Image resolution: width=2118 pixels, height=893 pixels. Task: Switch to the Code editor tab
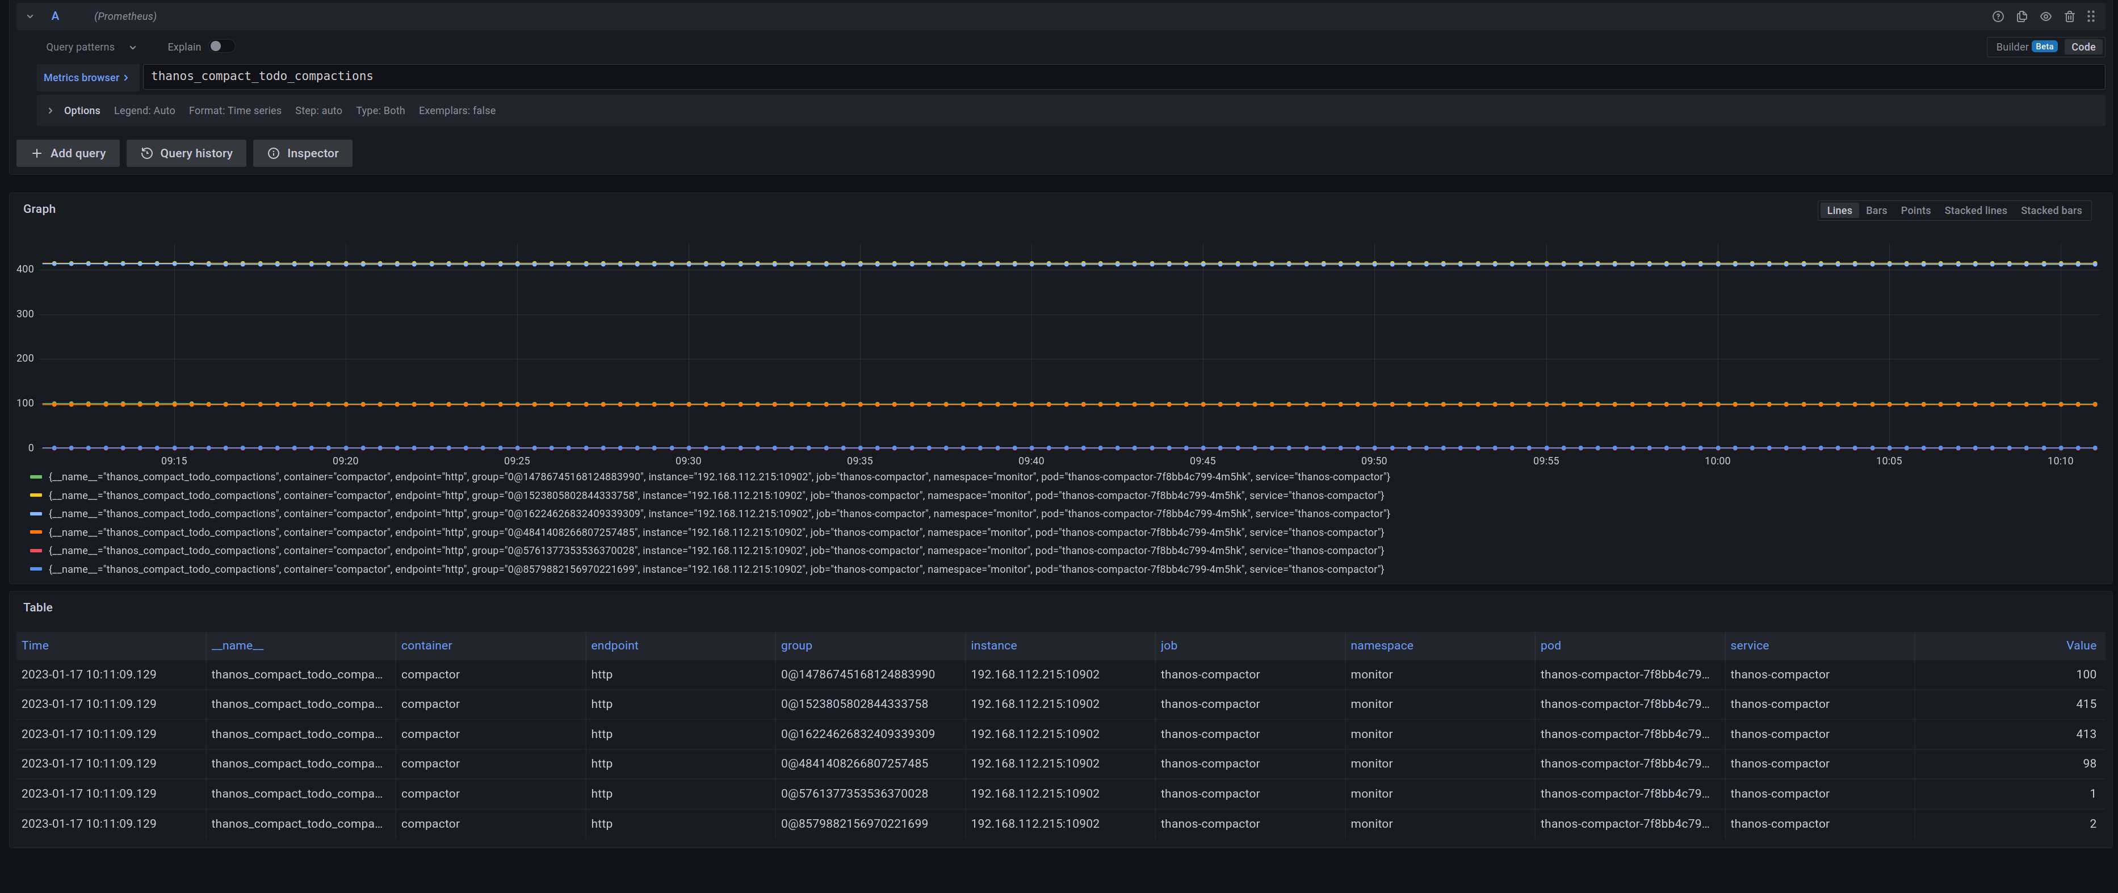(x=2083, y=47)
